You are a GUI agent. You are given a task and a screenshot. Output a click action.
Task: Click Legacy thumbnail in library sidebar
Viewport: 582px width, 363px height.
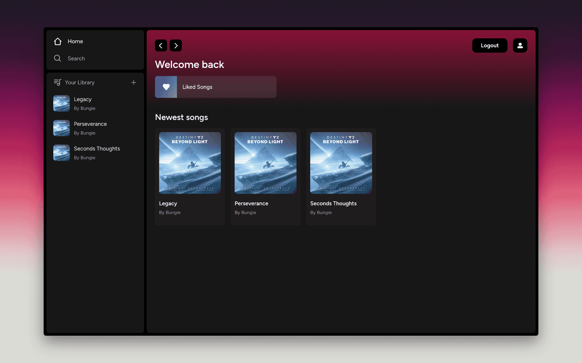tap(61, 103)
